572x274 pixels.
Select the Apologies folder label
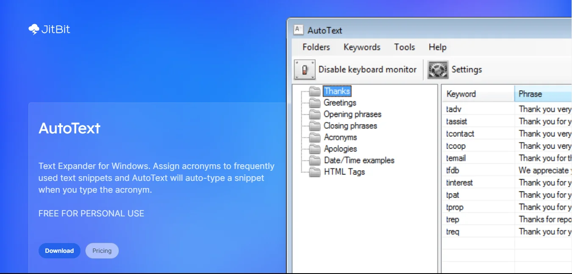(x=340, y=149)
